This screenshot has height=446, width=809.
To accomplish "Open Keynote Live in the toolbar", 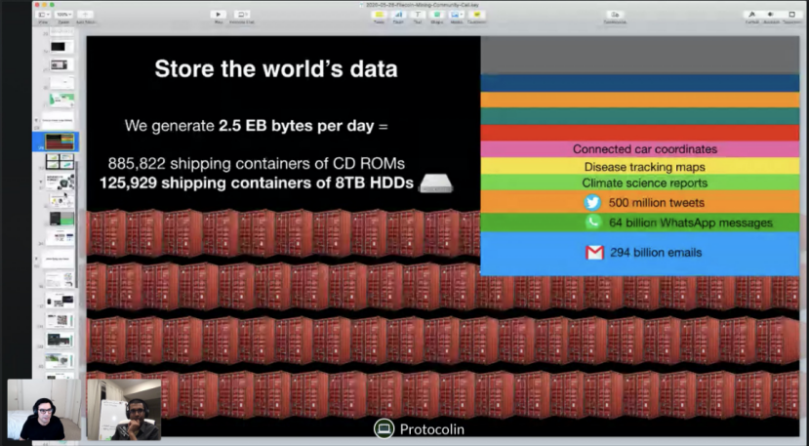I will click(x=241, y=15).
